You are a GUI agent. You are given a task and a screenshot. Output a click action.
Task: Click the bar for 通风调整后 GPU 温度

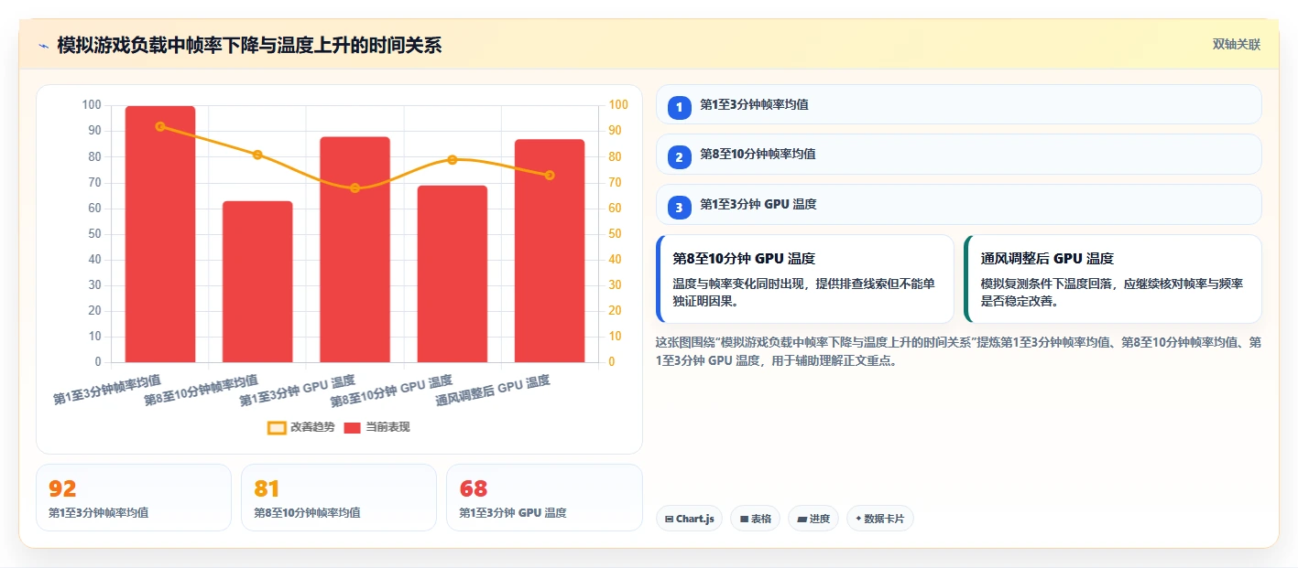550,251
